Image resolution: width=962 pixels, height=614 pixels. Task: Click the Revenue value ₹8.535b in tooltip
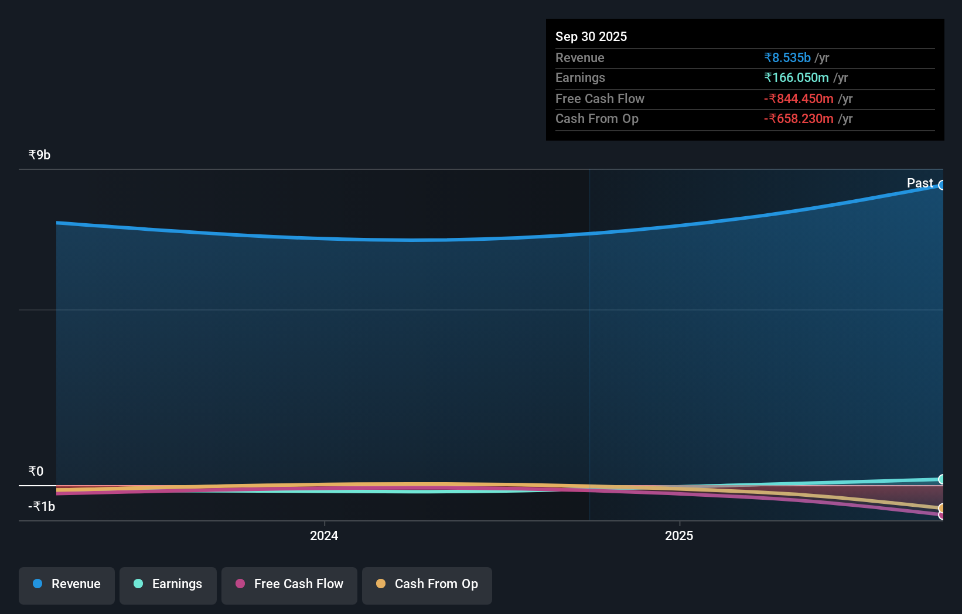787,57
